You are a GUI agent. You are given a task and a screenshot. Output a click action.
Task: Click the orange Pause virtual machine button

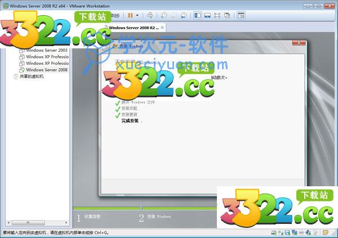click(x=131, y=15)
